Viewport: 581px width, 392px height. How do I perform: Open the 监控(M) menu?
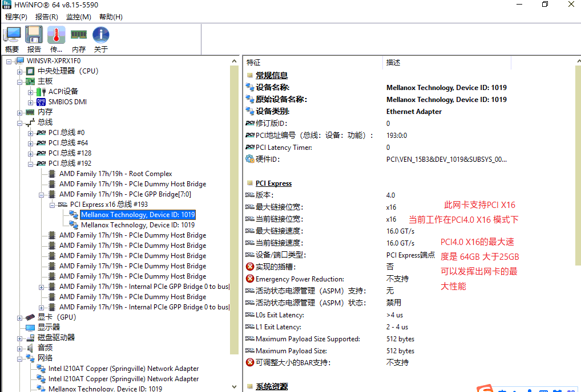click(78, 17)
